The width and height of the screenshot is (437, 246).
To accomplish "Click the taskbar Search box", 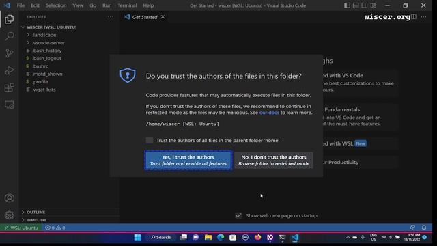I will (x=161, y=237).
